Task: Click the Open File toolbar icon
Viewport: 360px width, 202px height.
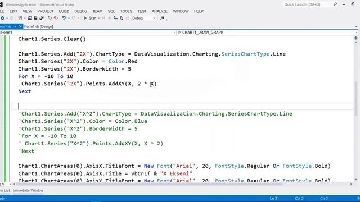Action: point(30,18)
